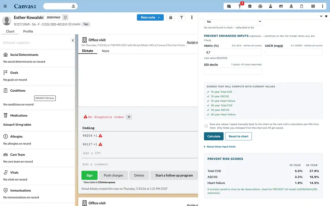Open the Allergies section
Image resolution: width=330 pixels, height=206 pixels.
[x=16, y=136]
